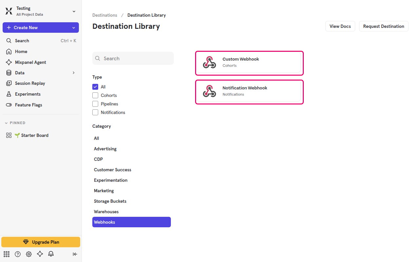Open the notifications bell icon

[51, 254]
